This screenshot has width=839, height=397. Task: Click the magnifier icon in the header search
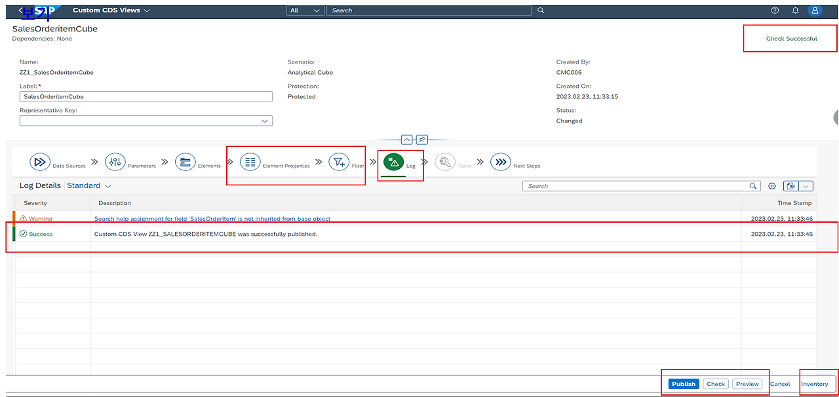(541, 10)
